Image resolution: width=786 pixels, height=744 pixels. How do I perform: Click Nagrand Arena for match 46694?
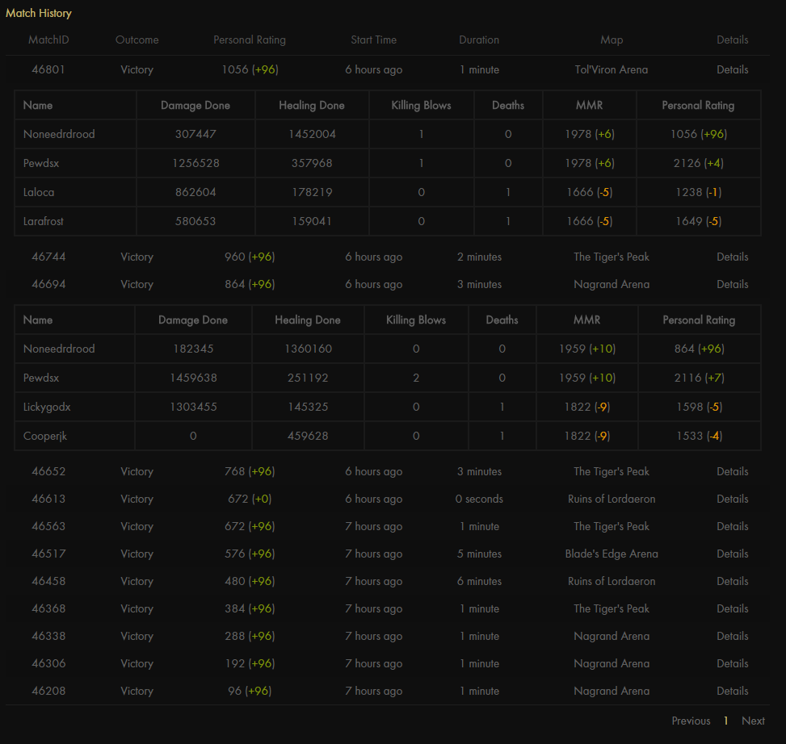click(611, 284)
